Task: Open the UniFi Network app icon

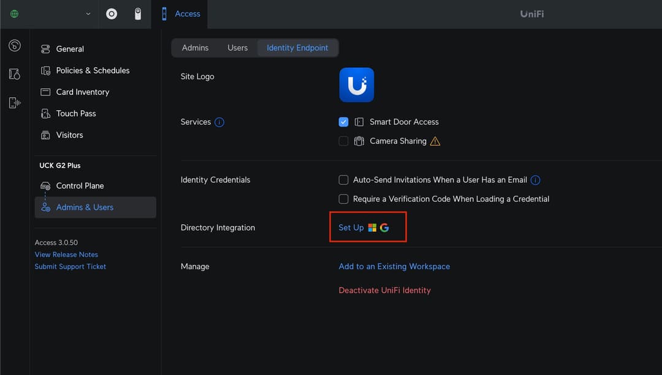Action: click(x=112, y=14)
